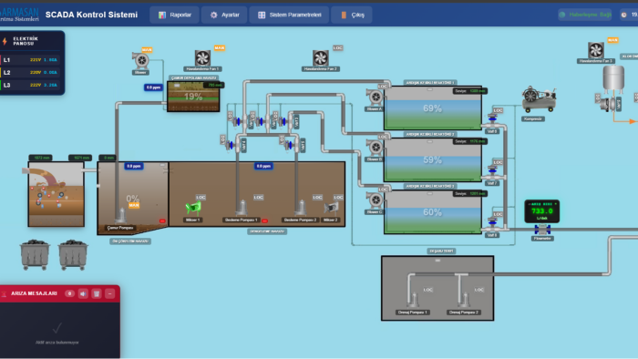The width and height of the screenshot is (638, 359).
Task: Click the Kompresör icon
Action: pos(539,99)
